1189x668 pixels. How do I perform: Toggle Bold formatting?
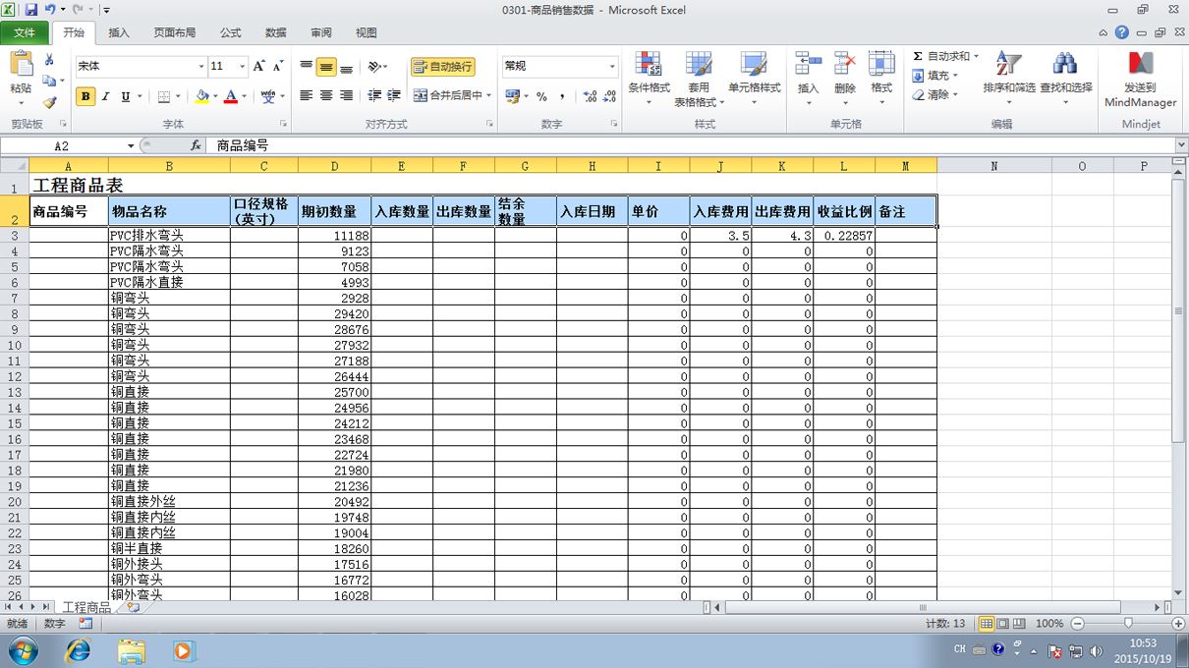coord(85,96)
